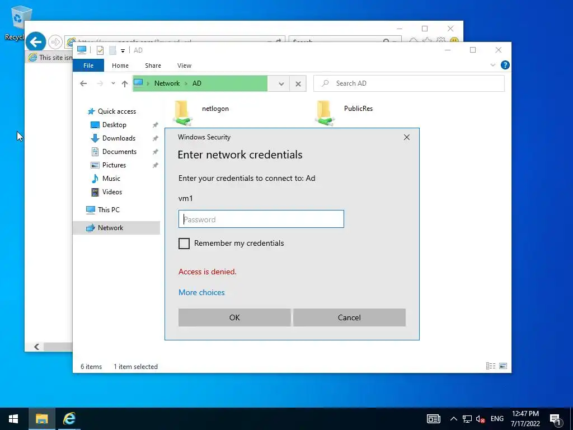Show hidden tray icons
573x430 pixels.
point(453,419)
